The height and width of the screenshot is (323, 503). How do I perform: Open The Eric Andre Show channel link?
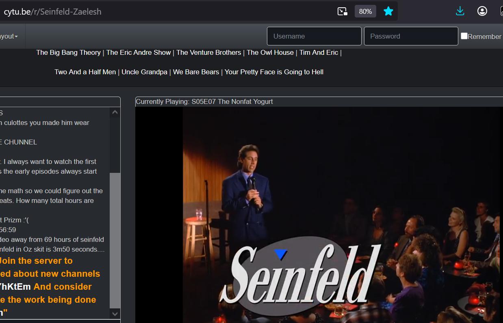point(139,52)
